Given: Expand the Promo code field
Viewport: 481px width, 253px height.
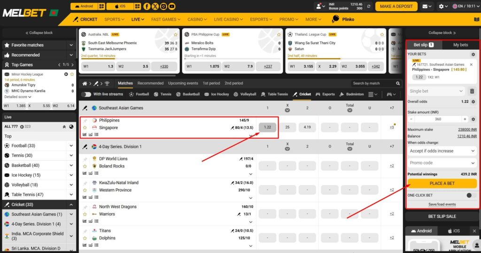Looking at the screenshot, I should pyautogui.click(x=442, y=163).
